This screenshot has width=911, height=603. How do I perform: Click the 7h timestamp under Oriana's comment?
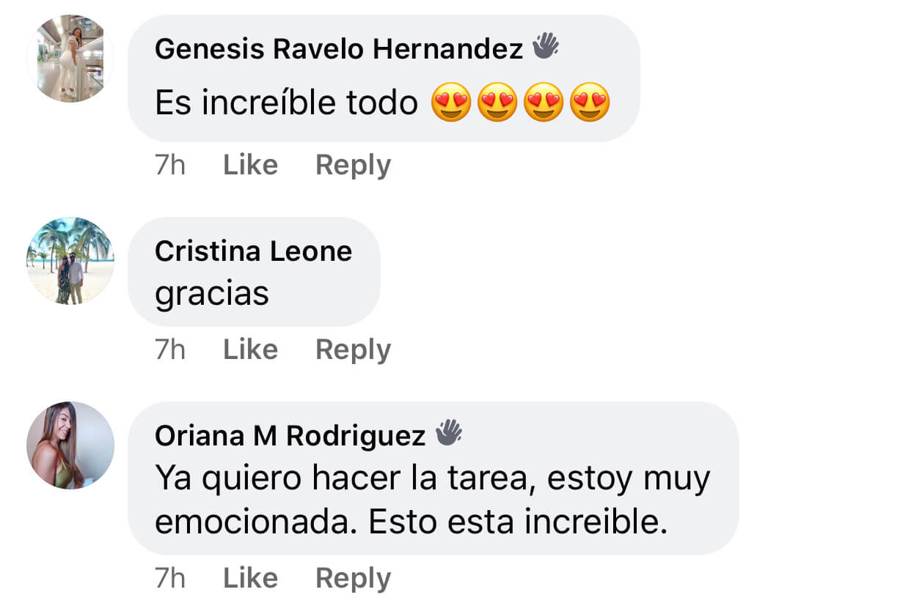[170, 578]
